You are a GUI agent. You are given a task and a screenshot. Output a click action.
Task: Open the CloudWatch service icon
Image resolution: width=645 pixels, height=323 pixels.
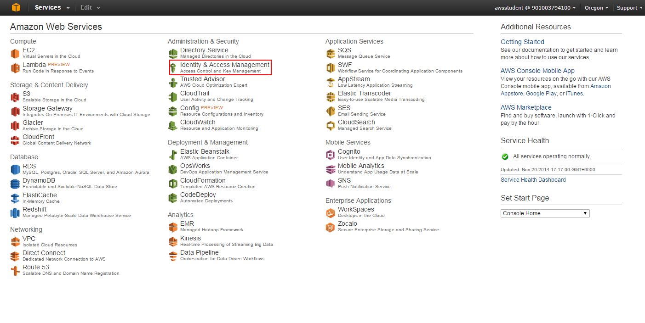pyautogui.click(x=173, y=125)
